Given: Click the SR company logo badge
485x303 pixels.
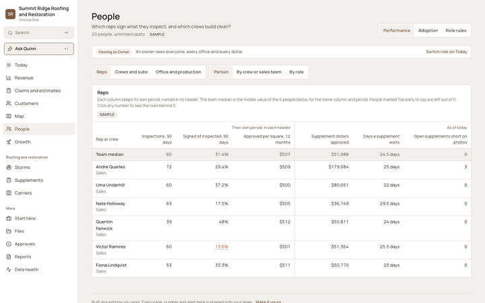Looking at the screenshot, I should point(10,14).
